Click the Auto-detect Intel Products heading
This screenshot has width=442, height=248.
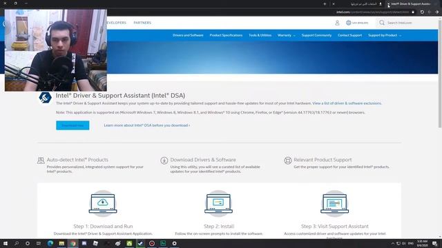tap(77, 160)
